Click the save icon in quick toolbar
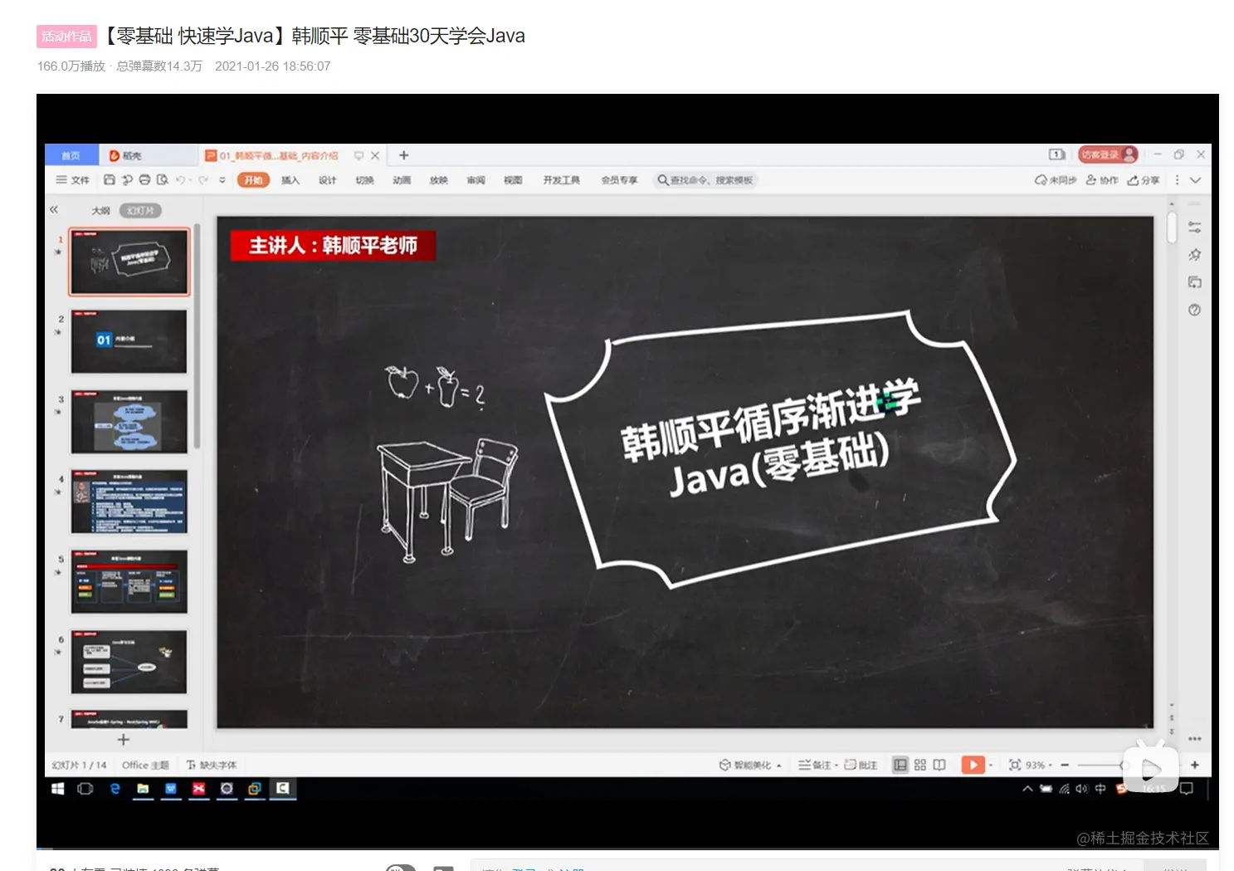Screen dimensions: 1234x871 click(110, 180)
